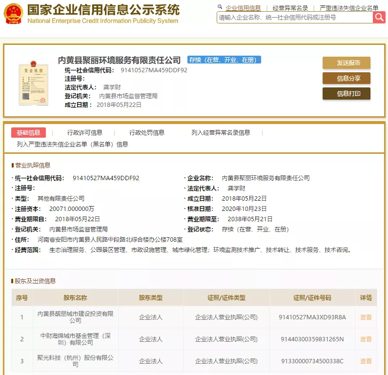The width and height of the screenshot is (388, 375).
Task: View details for shareholder 聚光科技（杭州）
Action: pos(366,361)
